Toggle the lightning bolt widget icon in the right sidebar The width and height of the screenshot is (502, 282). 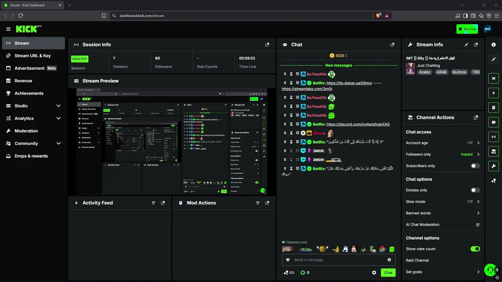coord(493,93)
